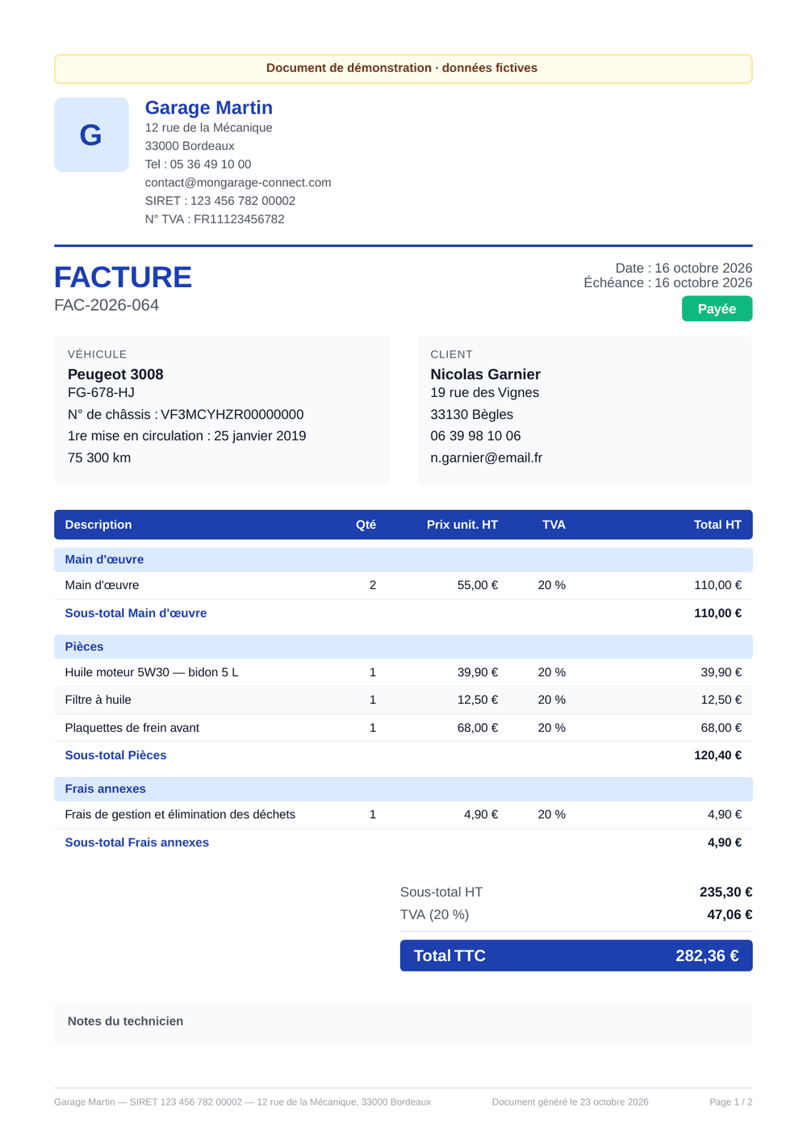The image size is (807, 1141).
Task: Click the quantity 2 in the Main d'œuvre row
Action: [373, 585]
